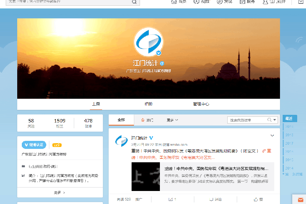Click the 广东省江门市统计局官方微博 text on the cover photo

tap(148, 71)
